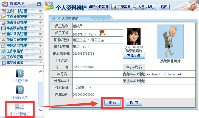Open the 工作流管理 menu
This screenshot has height=118, width=199.
click(x=15, y=57)
